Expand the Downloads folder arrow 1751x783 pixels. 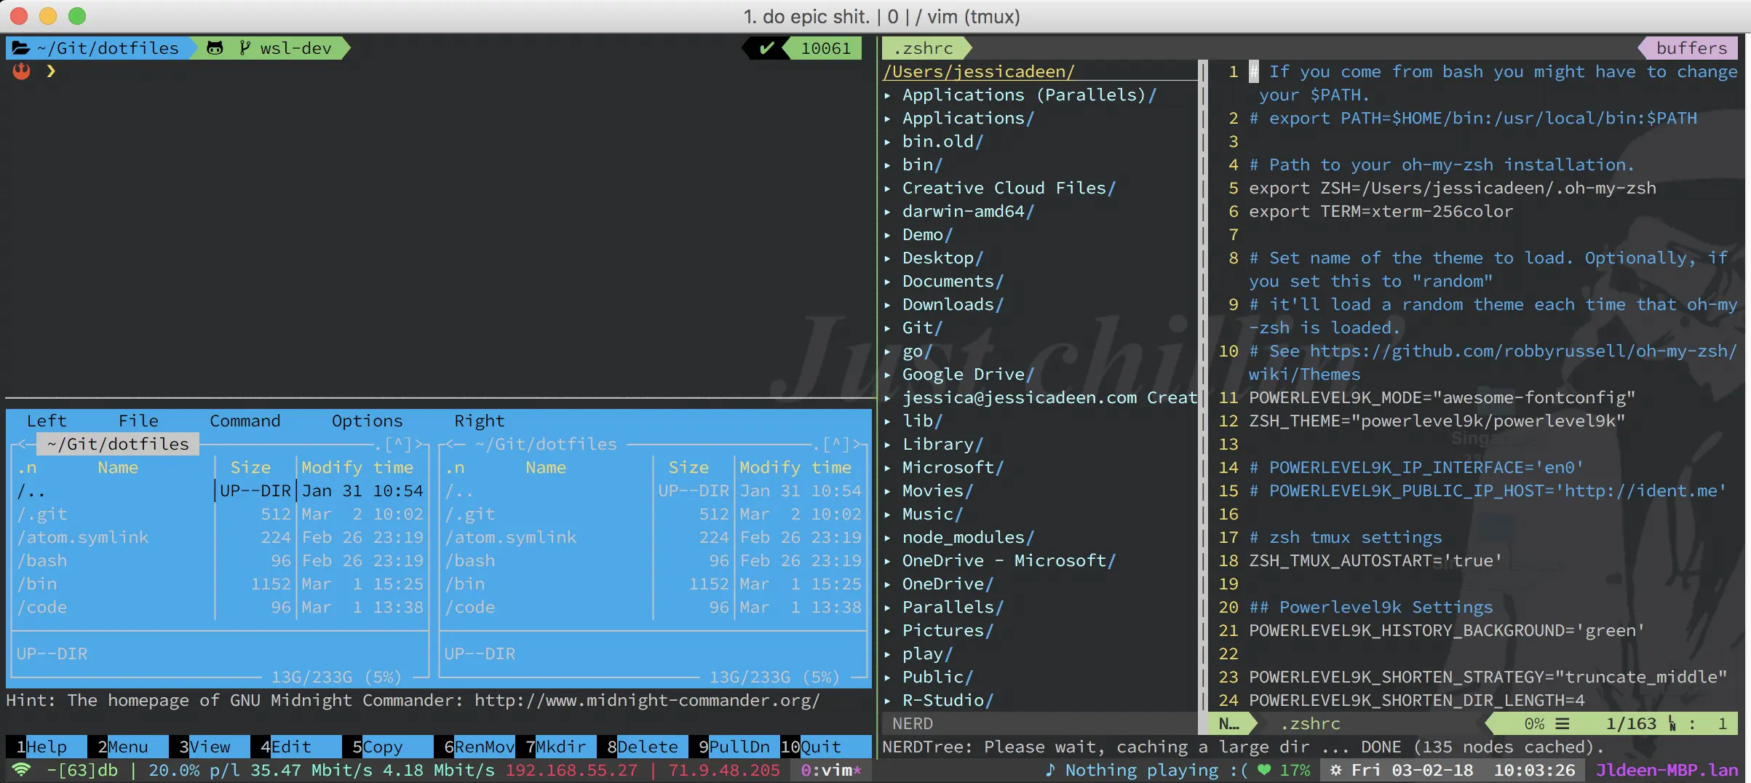click(888, 305)
